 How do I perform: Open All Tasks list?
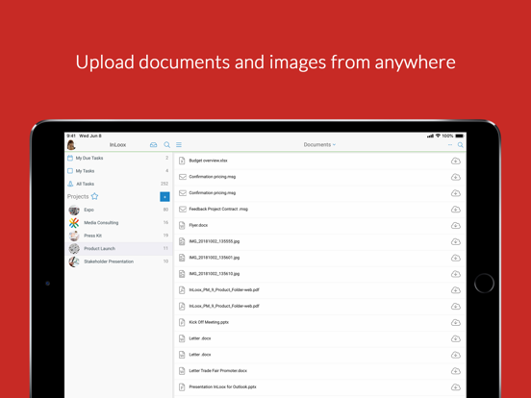click(x=118, y=184)
